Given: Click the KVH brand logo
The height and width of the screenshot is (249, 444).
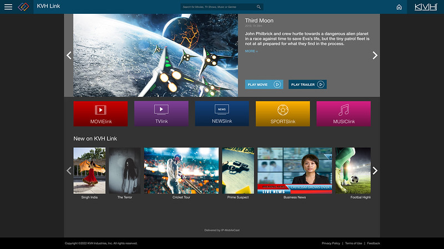Looking at the screenshot, I should [x=426, y=7].
